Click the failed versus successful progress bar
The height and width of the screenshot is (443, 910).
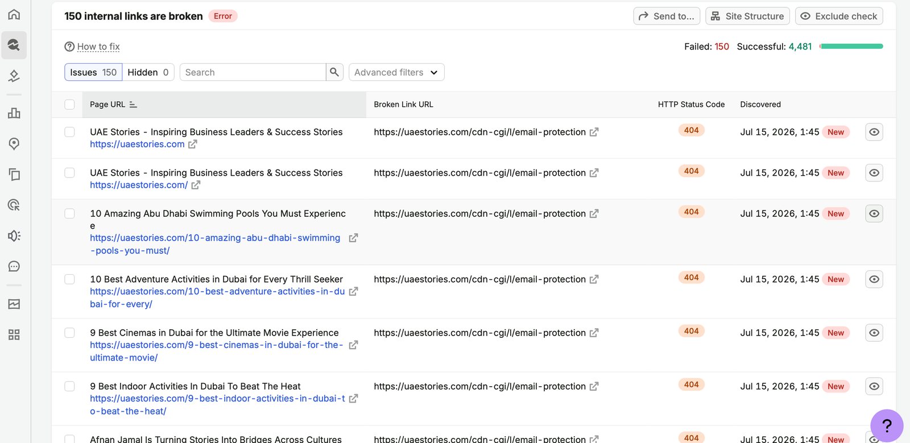pyautogui.click(x=851, y=47)
